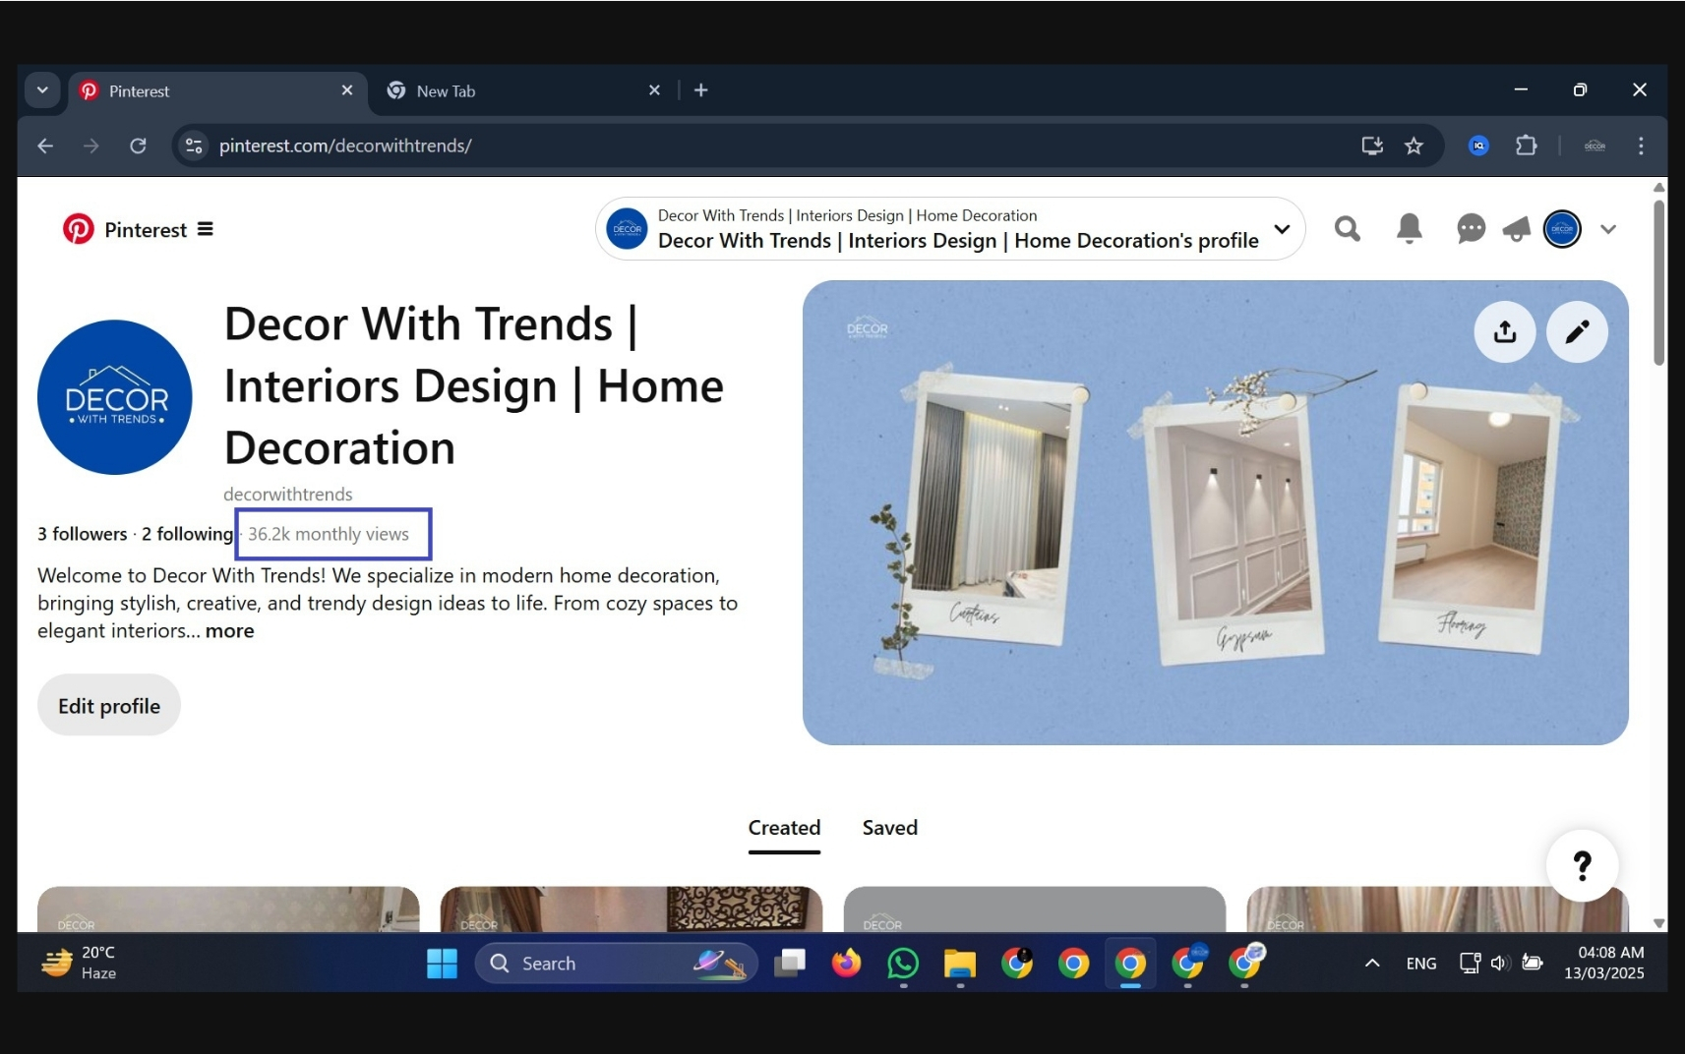Open the Windows Start button

coord(442,964)
